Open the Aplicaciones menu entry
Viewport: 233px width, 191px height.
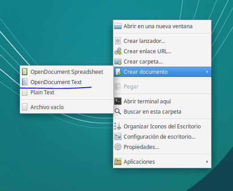coord(162,161)
